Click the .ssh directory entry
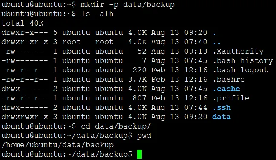Viewport: 276px width, 160px height. tap(221, 107)
